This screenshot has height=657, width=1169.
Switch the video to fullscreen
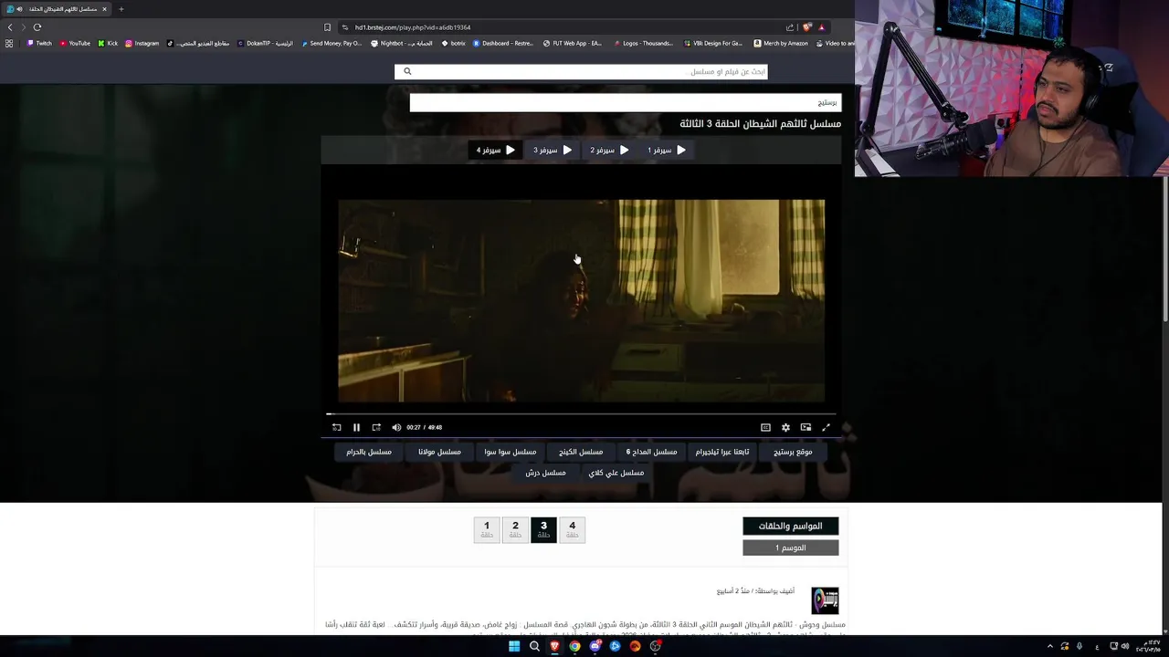826,427
